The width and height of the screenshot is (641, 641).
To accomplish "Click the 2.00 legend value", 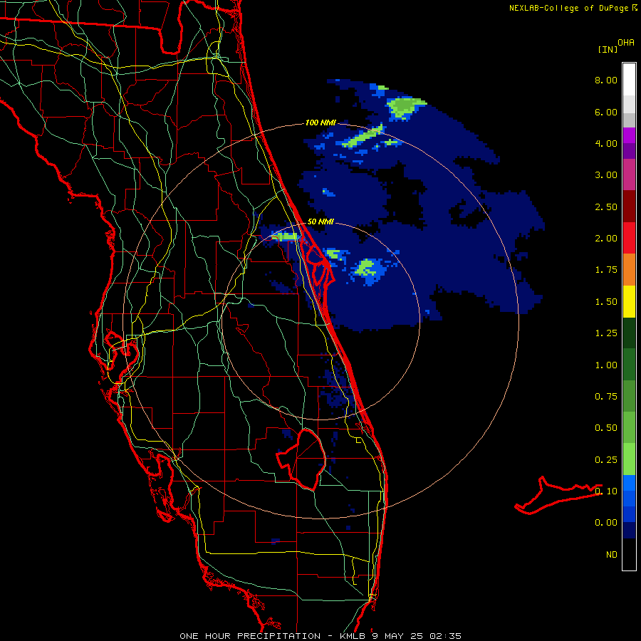I will (606, 239).
